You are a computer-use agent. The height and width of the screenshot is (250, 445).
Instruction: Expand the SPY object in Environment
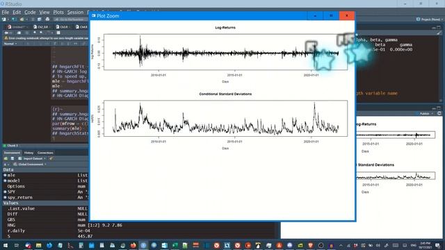5,192
